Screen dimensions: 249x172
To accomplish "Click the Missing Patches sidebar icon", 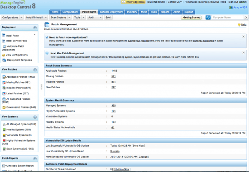I will pyautogui.click(x=4, y=83).
